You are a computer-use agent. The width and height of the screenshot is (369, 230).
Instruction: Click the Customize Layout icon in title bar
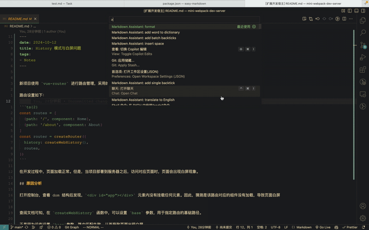click(x=343, y=11)
